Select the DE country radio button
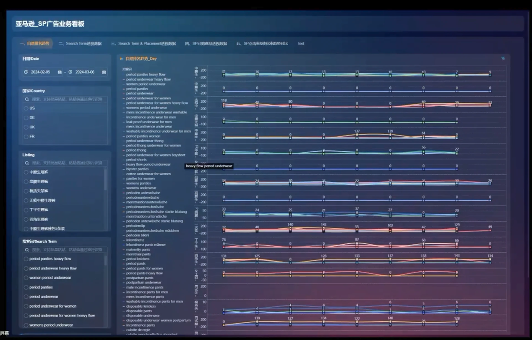Screen dimensions: 532x340 [x=26, y=117]
